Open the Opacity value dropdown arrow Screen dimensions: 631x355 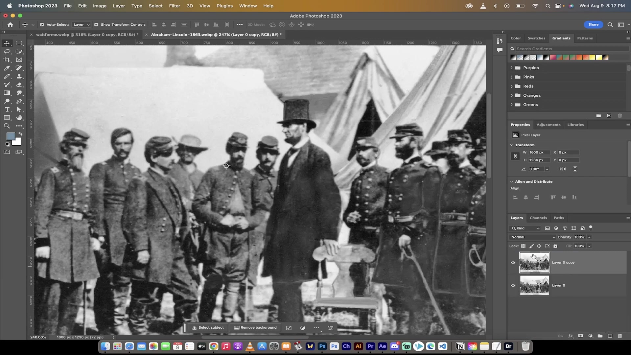pos(589,237)
